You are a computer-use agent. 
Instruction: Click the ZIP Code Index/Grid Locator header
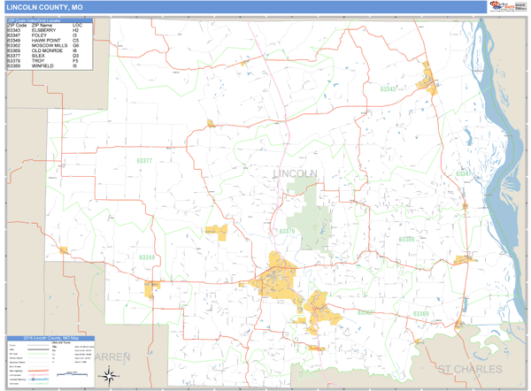(49, 19)
